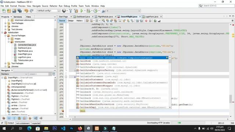The height and width of the screenshot is (132, 235).
Task: Run the project with green play icon
Action: (x=82, y=11)
